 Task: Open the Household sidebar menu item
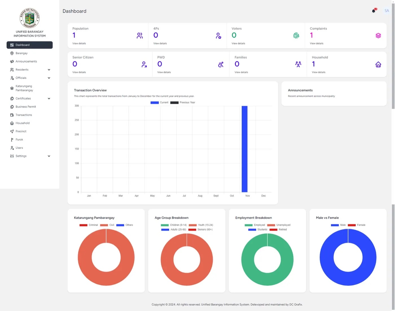click(x=30, y=123)
